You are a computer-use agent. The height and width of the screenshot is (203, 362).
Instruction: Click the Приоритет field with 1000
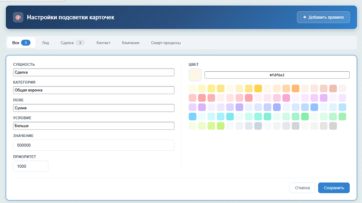click(31, 166)
